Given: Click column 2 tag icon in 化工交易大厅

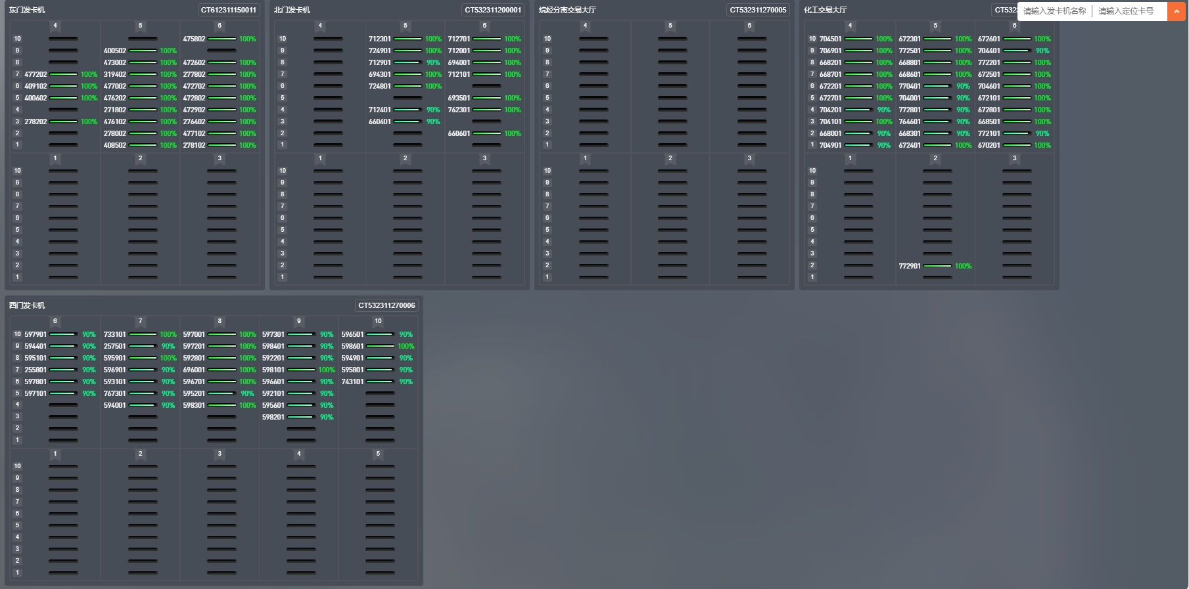Looking at the screenshot, I should click(935, 159).
